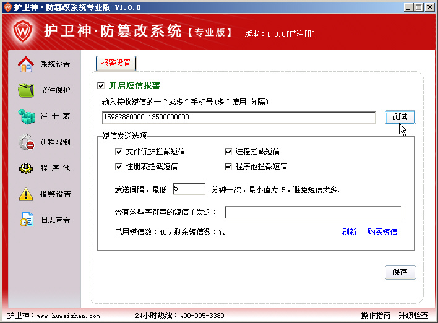
Task: Open 日志查看 sidebar label
Action: pos(55,220)
